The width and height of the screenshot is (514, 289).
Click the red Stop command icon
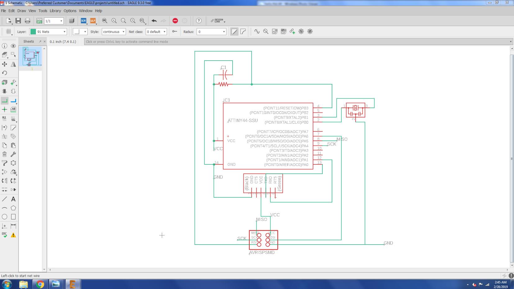175,21
